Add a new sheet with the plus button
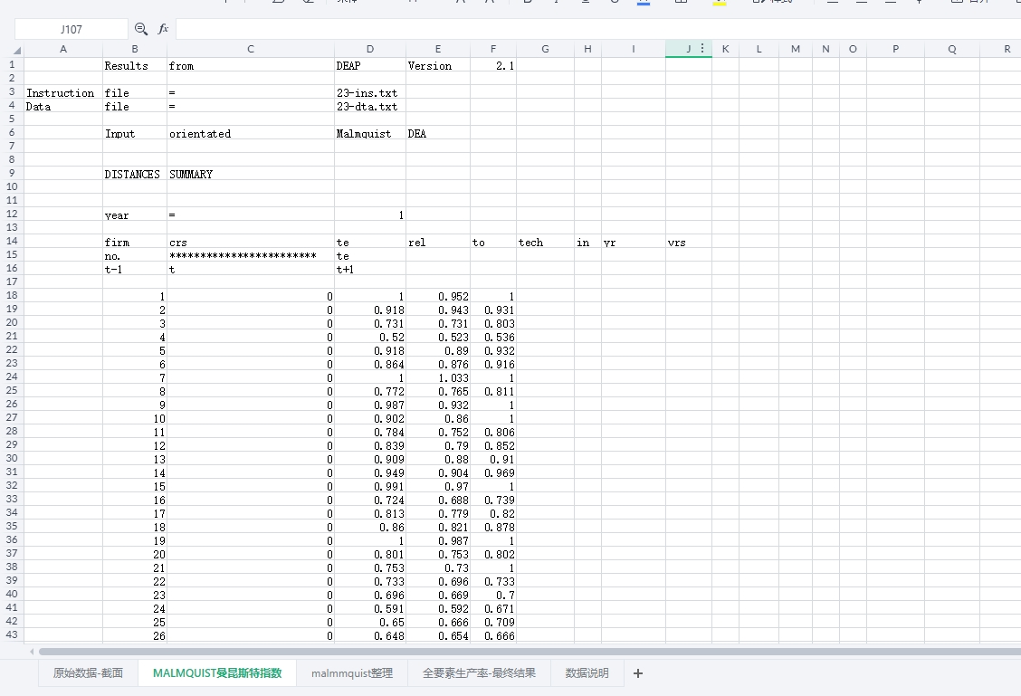The width and height of the screenshot is (1021, 696). tap(638, 673)
